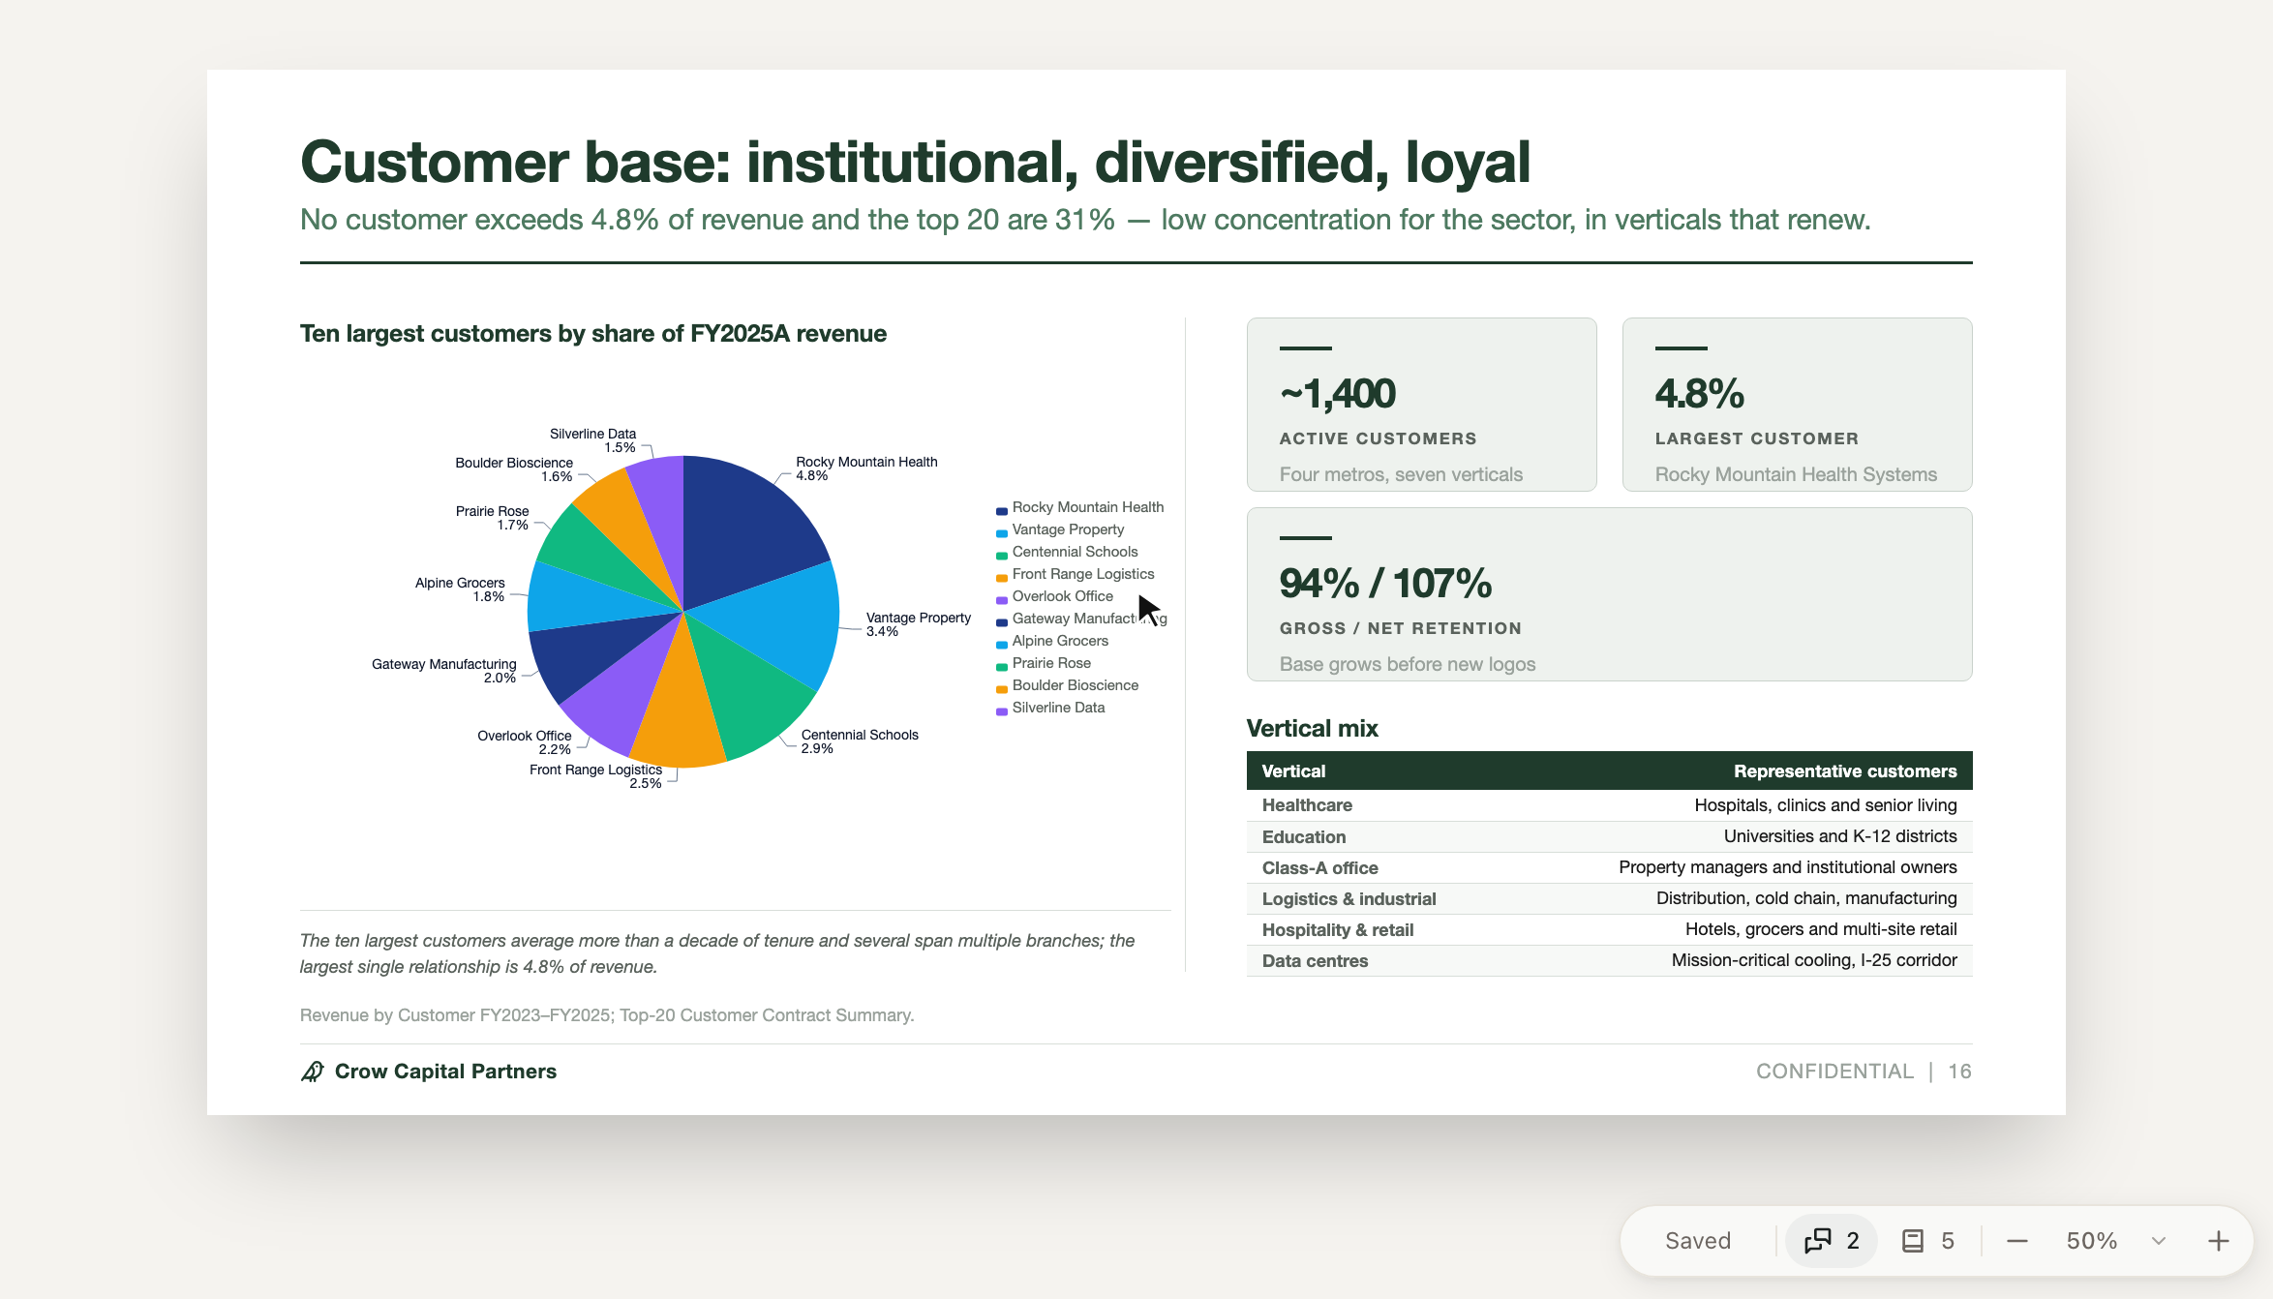Click the 'CONFIDENTIAL | 16' footer text

1864,1072
